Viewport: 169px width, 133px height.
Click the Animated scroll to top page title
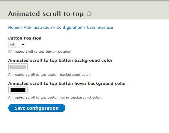pos(46,14)
